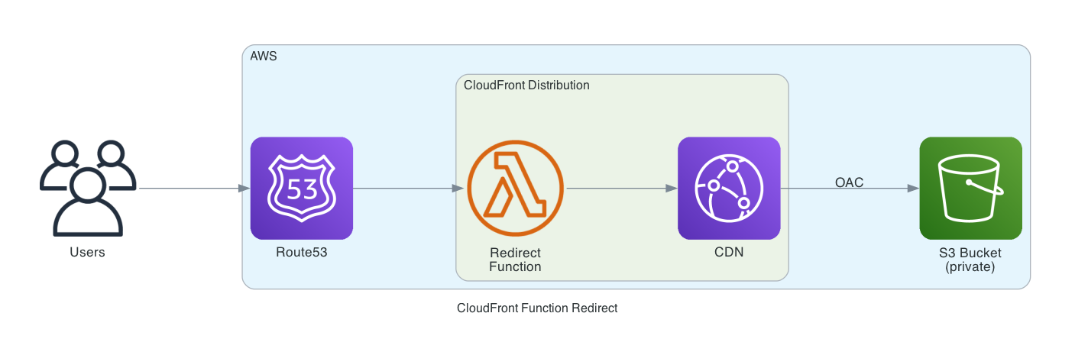Click the "Users" label

[87, 253]
